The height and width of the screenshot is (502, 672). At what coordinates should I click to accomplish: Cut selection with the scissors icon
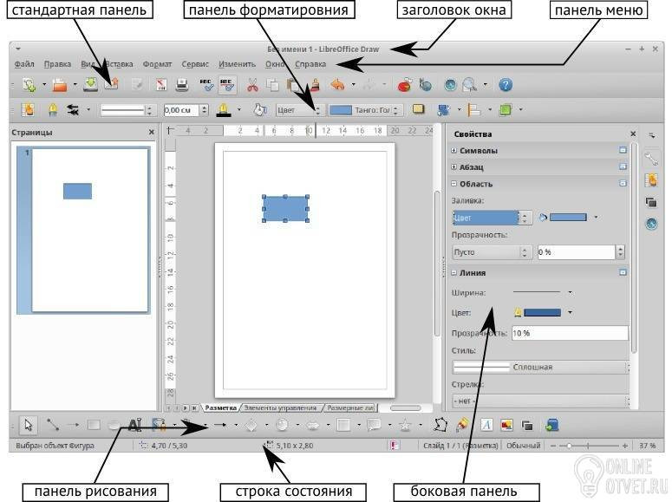253,85
